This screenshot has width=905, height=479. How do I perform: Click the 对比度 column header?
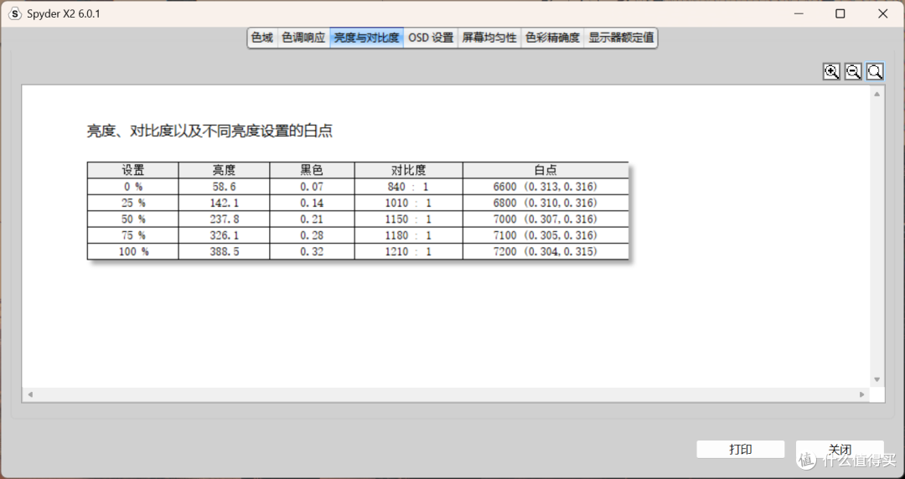tap(409, 170)
